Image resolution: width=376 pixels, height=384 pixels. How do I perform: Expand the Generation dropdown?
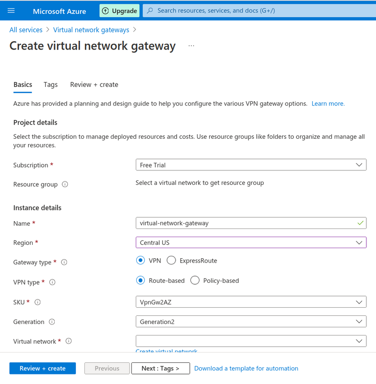point(251,322)
